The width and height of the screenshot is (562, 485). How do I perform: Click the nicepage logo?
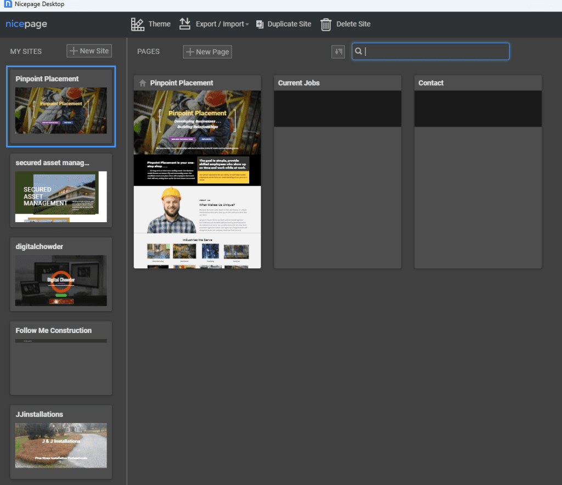coord(26,24)
